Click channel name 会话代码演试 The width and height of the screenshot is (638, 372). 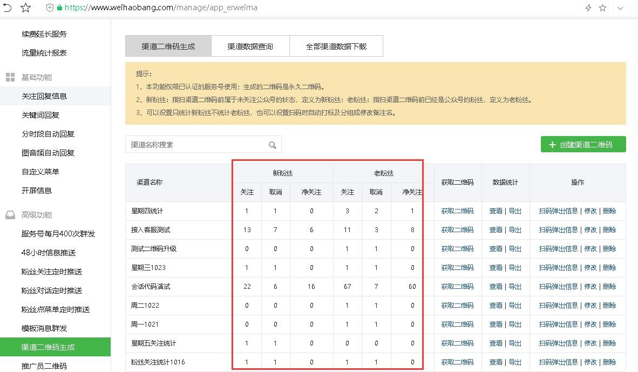(x=151, y=287)
